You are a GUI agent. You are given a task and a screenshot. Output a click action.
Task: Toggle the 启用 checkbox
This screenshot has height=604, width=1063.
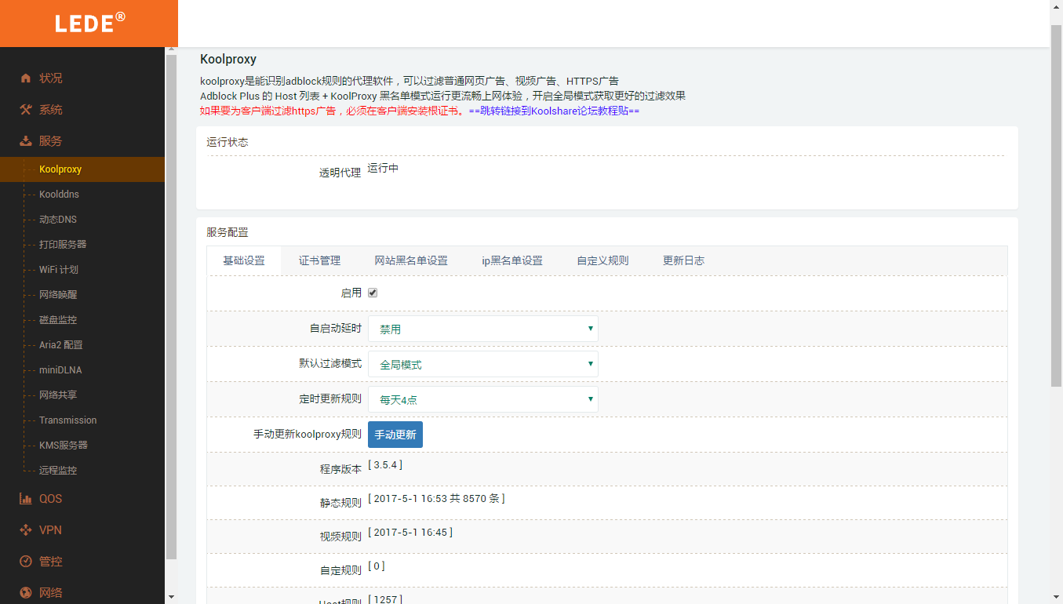point(373,293)
